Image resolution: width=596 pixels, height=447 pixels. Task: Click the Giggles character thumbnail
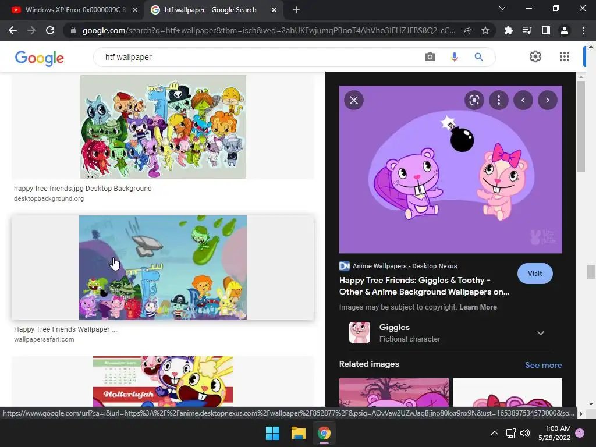[x=360, y=332]
